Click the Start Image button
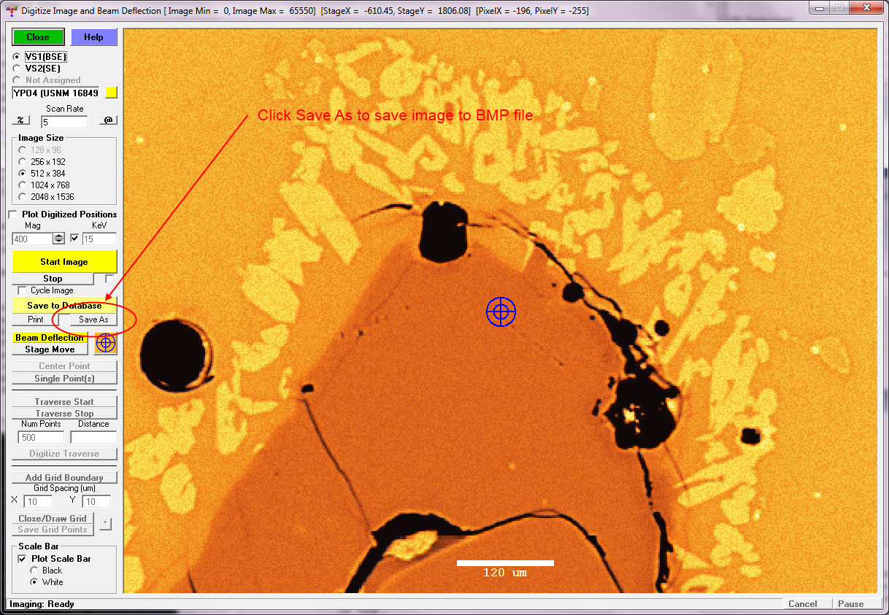Image resolution: width=889 pixels, height=615 pixels. coord(64,261)
